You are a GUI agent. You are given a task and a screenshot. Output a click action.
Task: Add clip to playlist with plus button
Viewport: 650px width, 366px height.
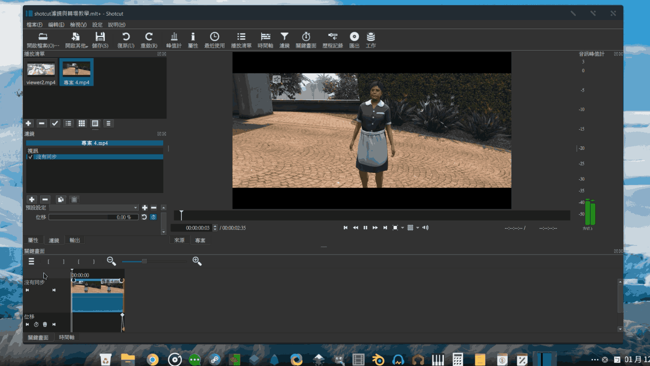pos(29,123)
